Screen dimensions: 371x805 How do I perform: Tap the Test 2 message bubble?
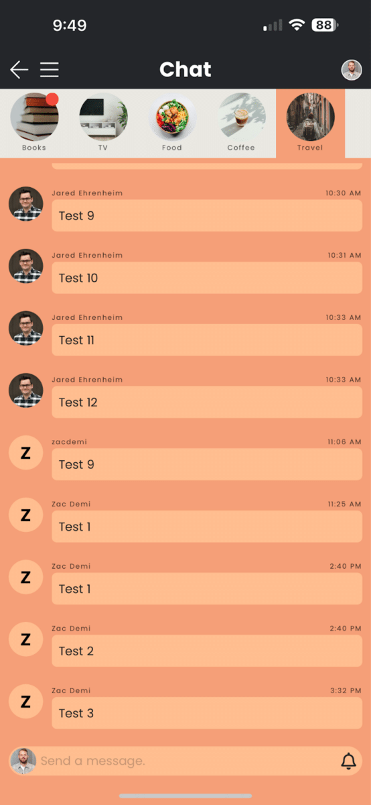[x=207, y=651]
